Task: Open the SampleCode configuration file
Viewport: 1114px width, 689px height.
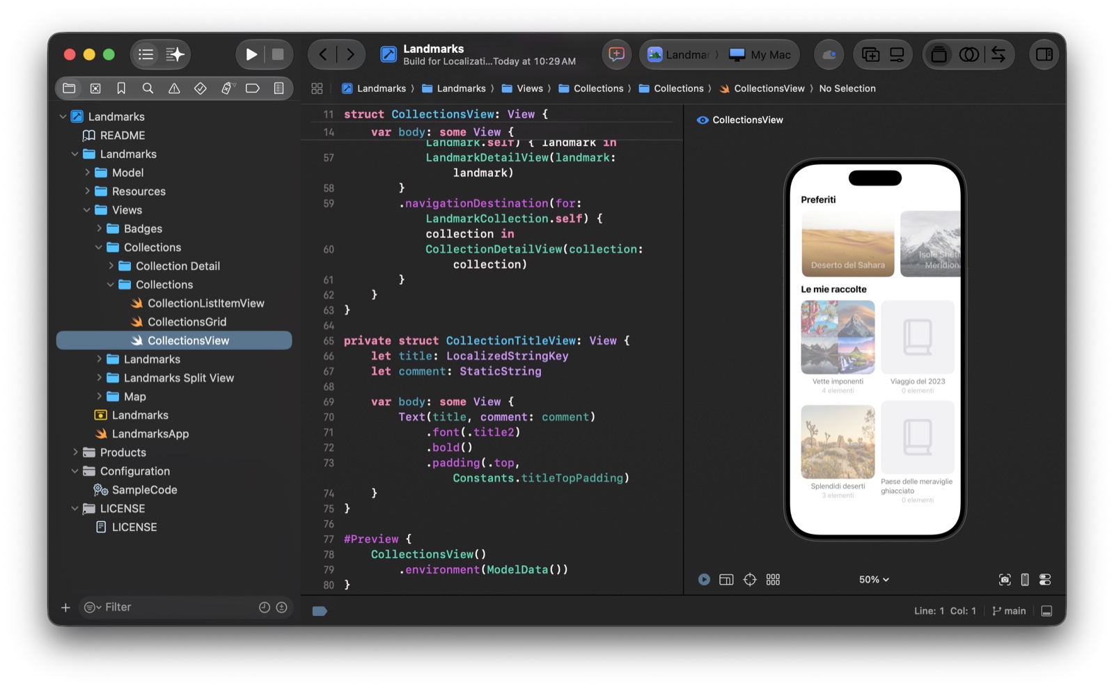Action: click(x=136, y=489)
